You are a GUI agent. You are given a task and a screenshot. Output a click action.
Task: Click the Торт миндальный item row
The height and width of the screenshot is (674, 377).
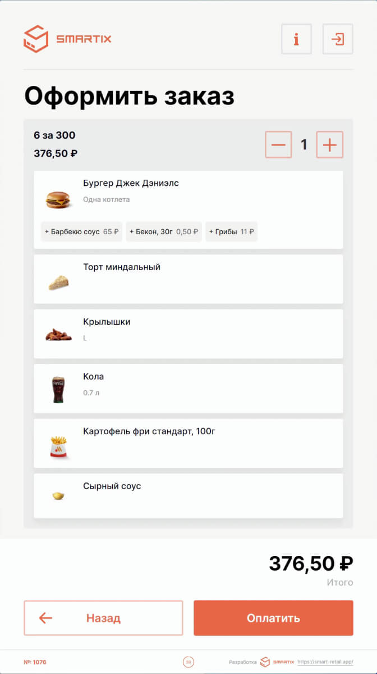(x=188, y=279)
